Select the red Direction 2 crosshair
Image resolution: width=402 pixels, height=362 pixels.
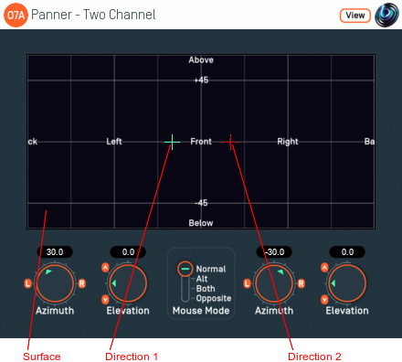coord(230,142)
